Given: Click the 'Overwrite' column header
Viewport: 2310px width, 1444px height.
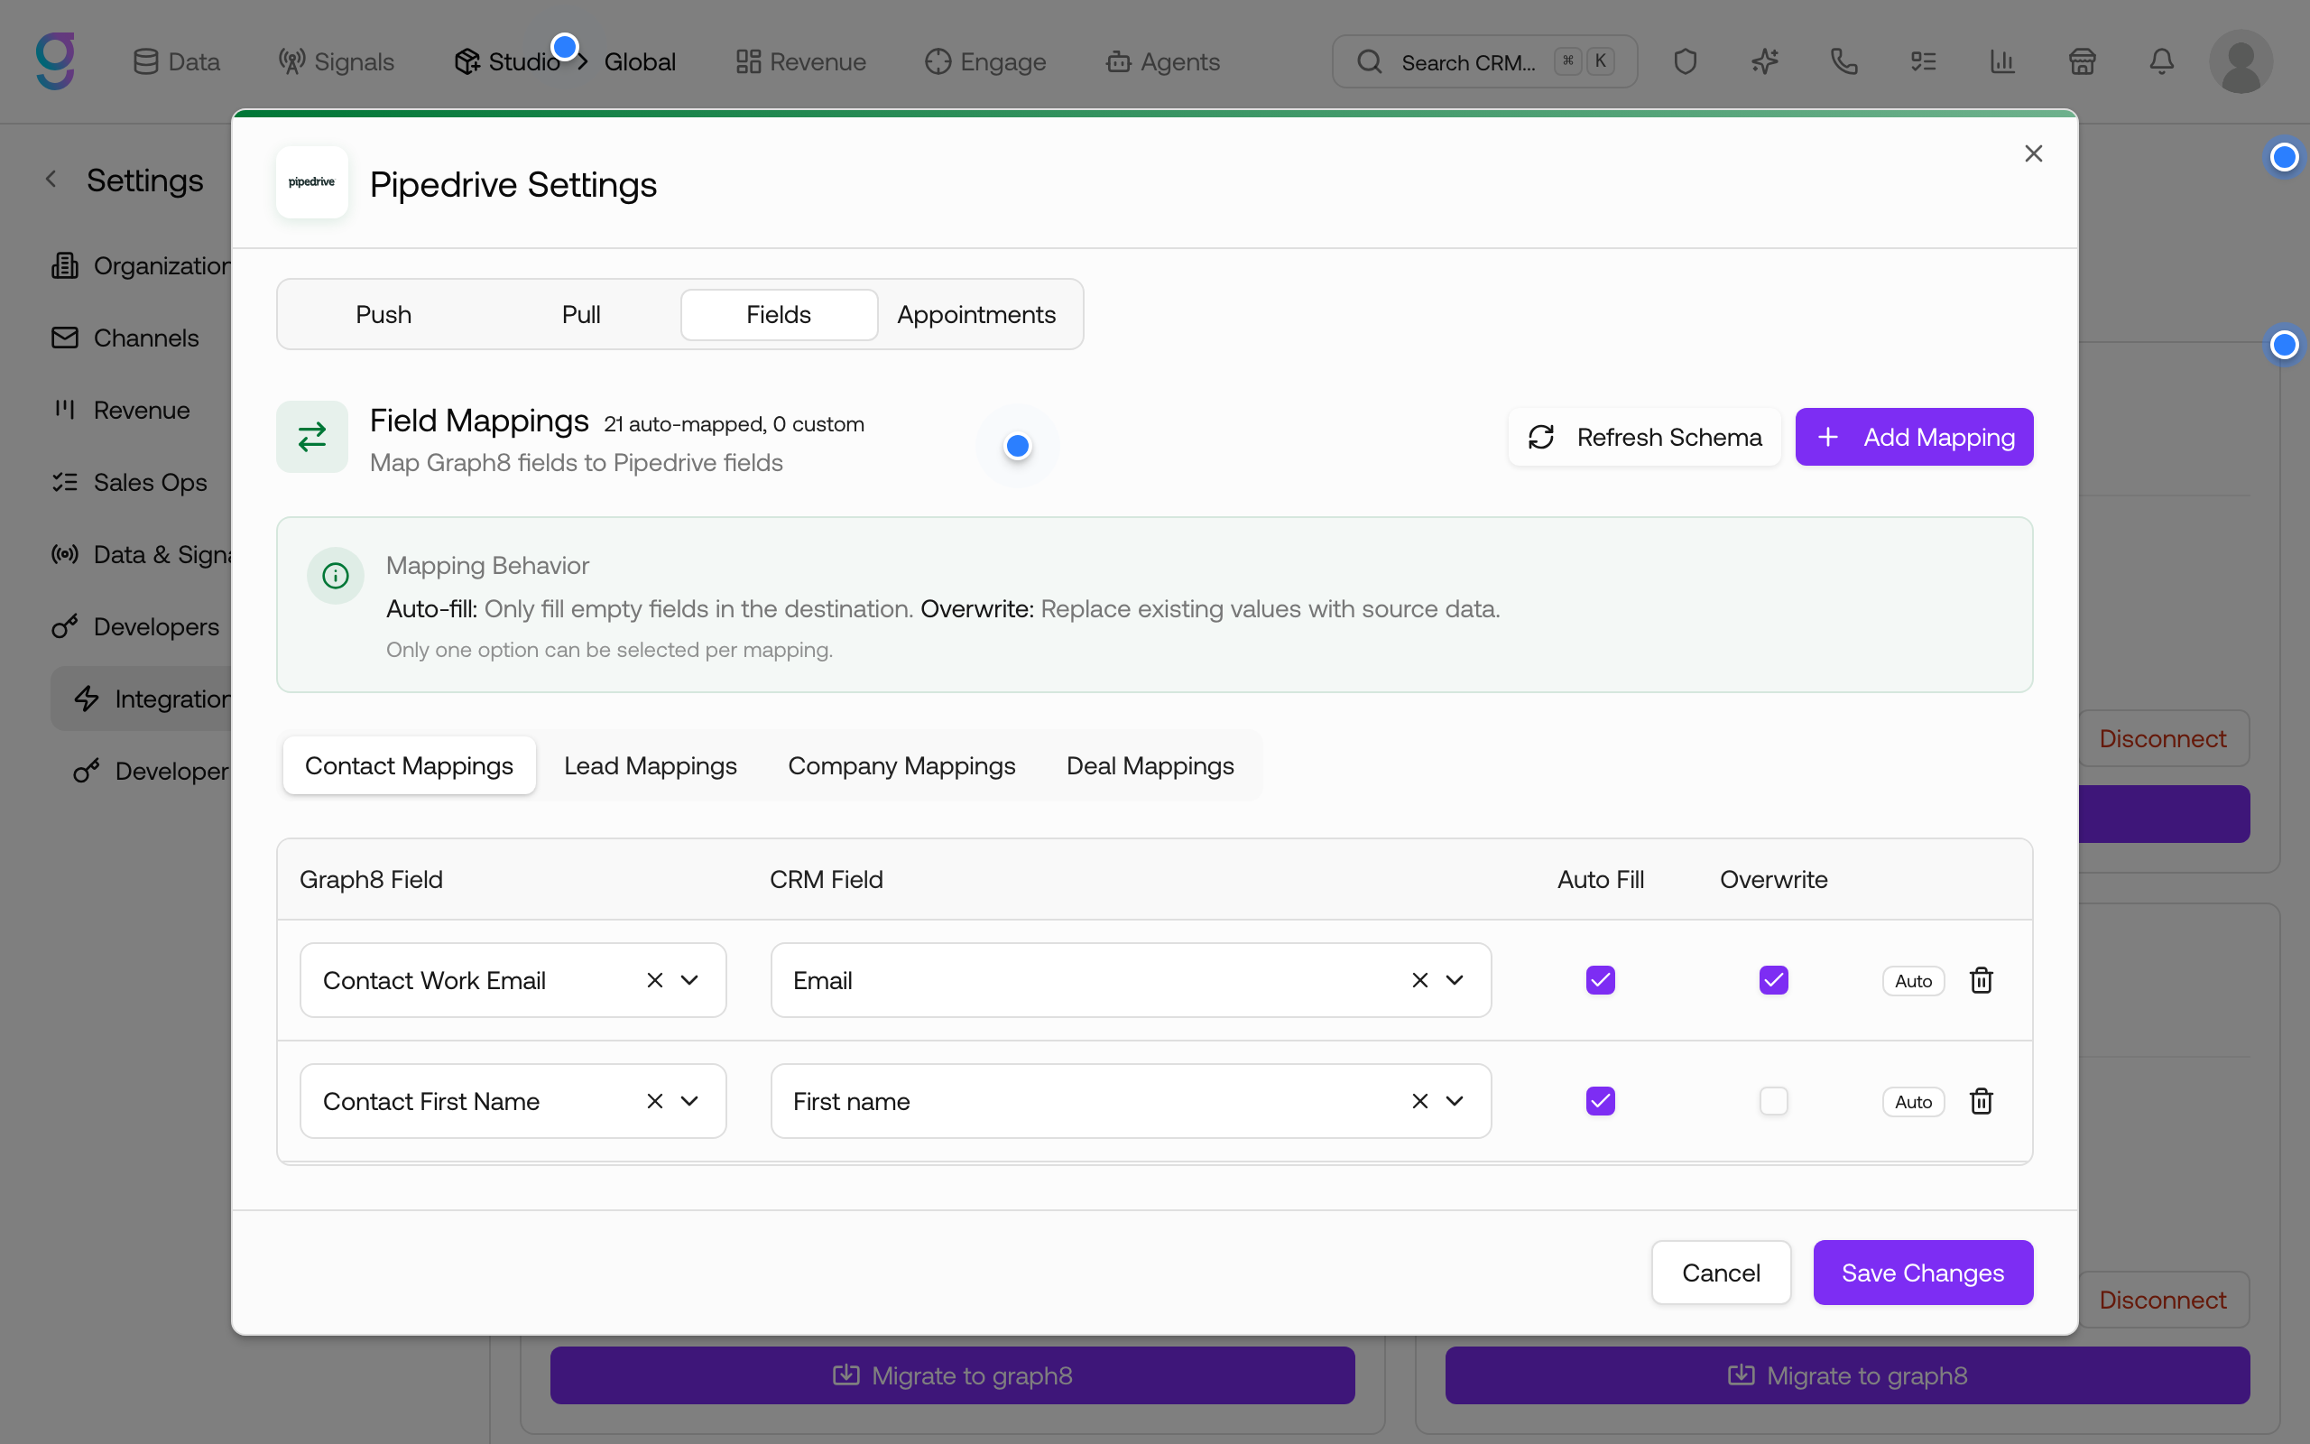Looking at the screenshot, I should tap(1773, 879).
